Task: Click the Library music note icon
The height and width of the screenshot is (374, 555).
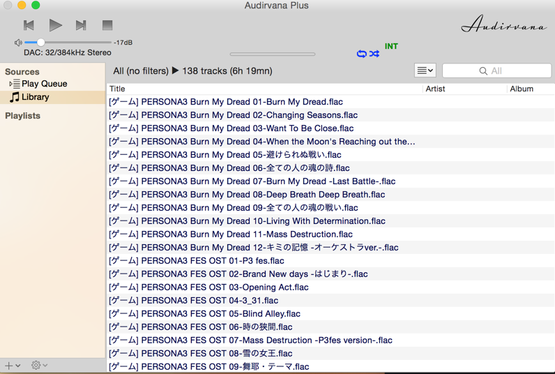Action: tap(15, 97)
